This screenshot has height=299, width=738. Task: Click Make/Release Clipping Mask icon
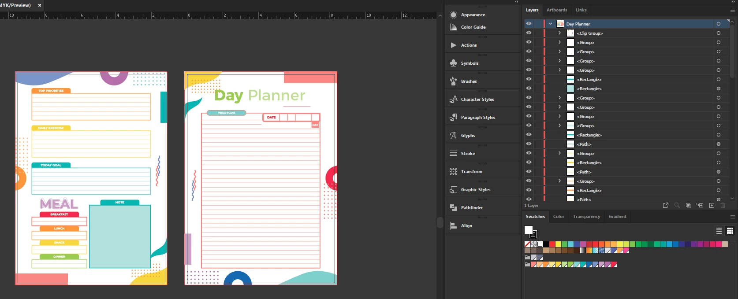click(688, 205)
